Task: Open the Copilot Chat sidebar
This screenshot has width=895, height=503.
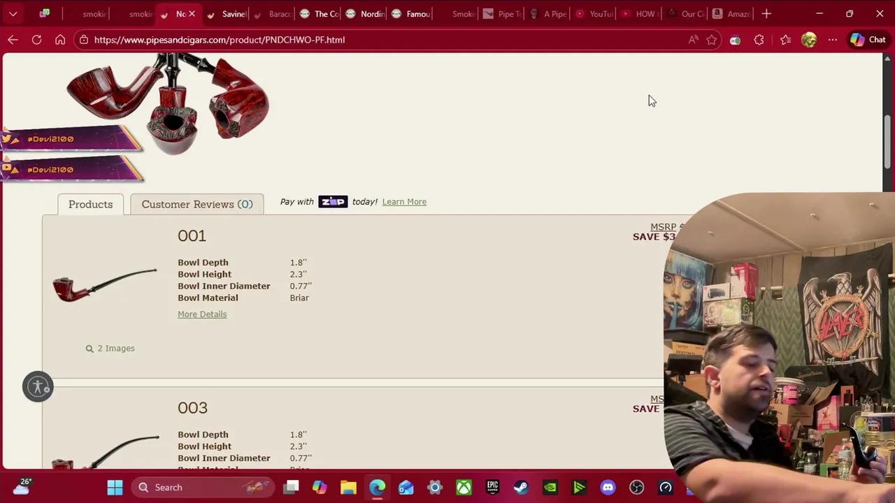Action: pyautogui.click(x=868, y=40)
